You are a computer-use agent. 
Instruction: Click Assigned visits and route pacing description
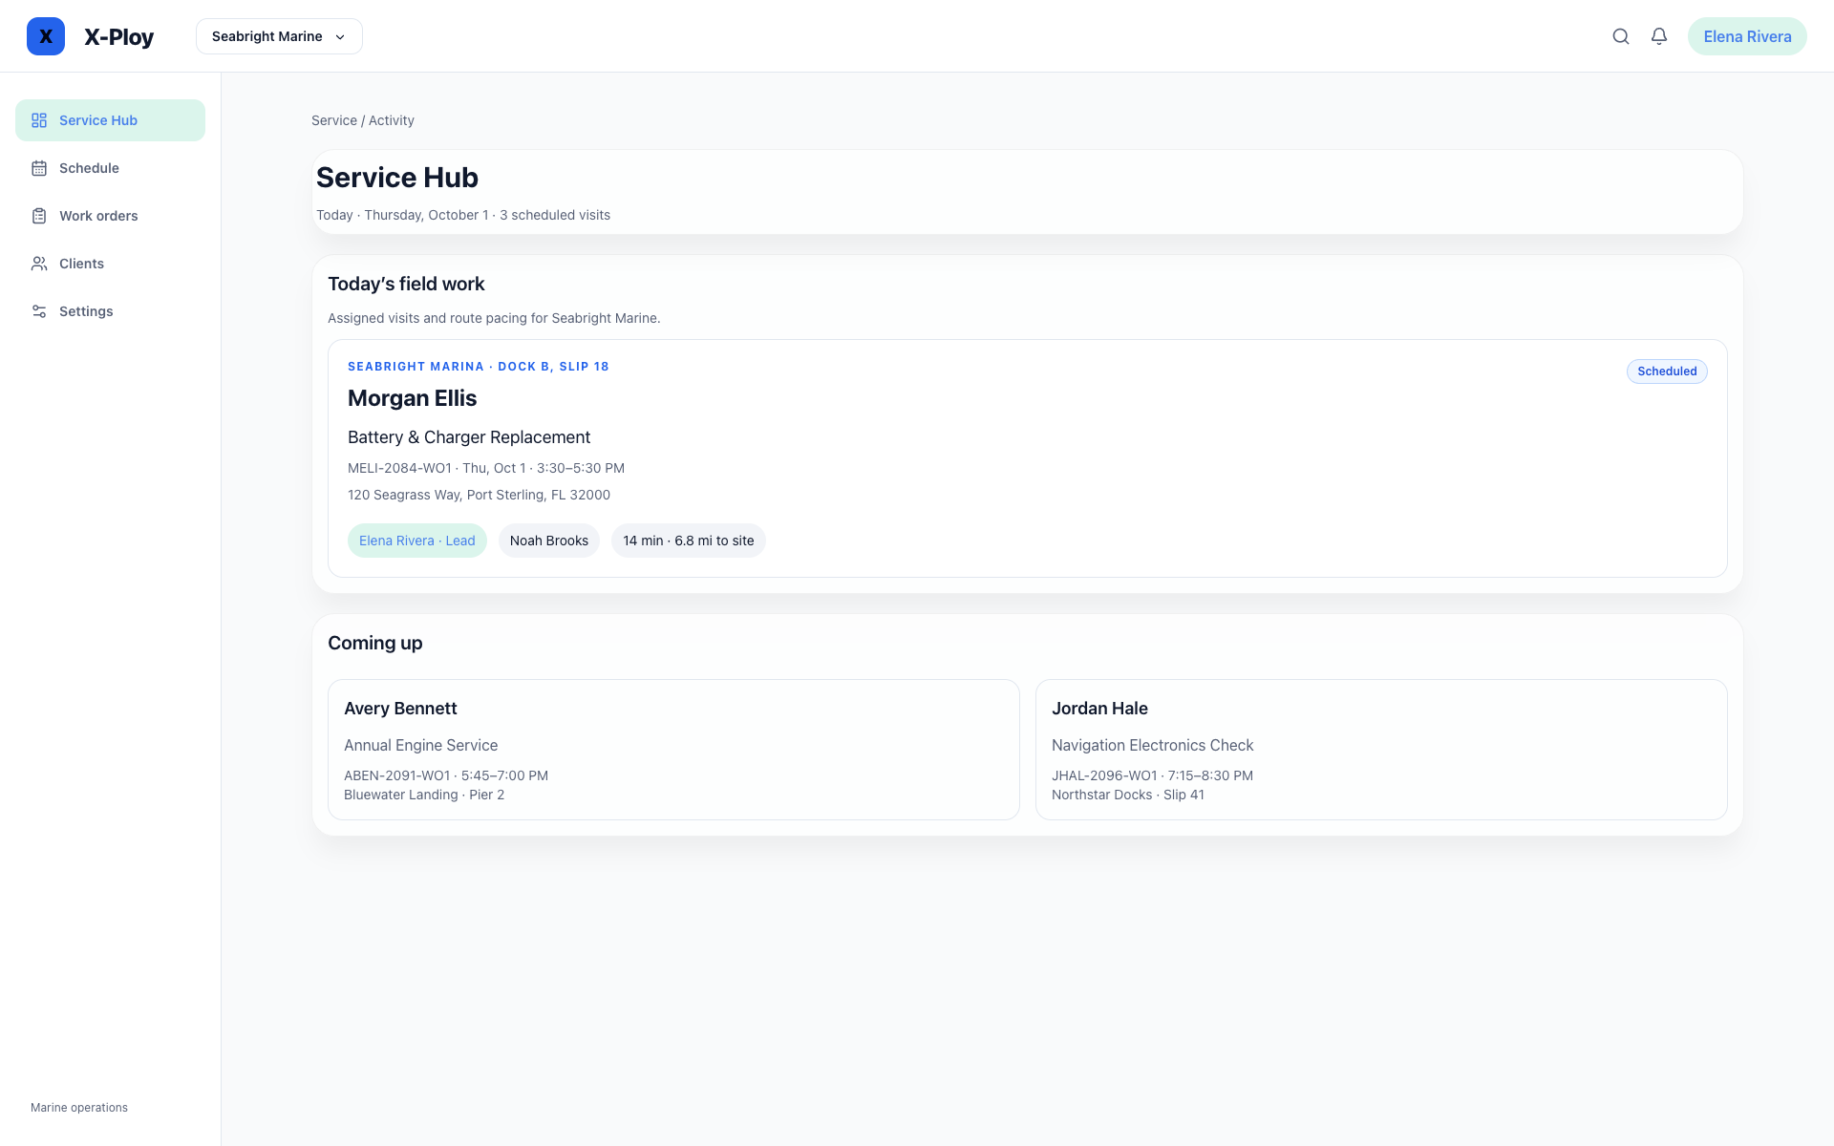coord(494,318)
